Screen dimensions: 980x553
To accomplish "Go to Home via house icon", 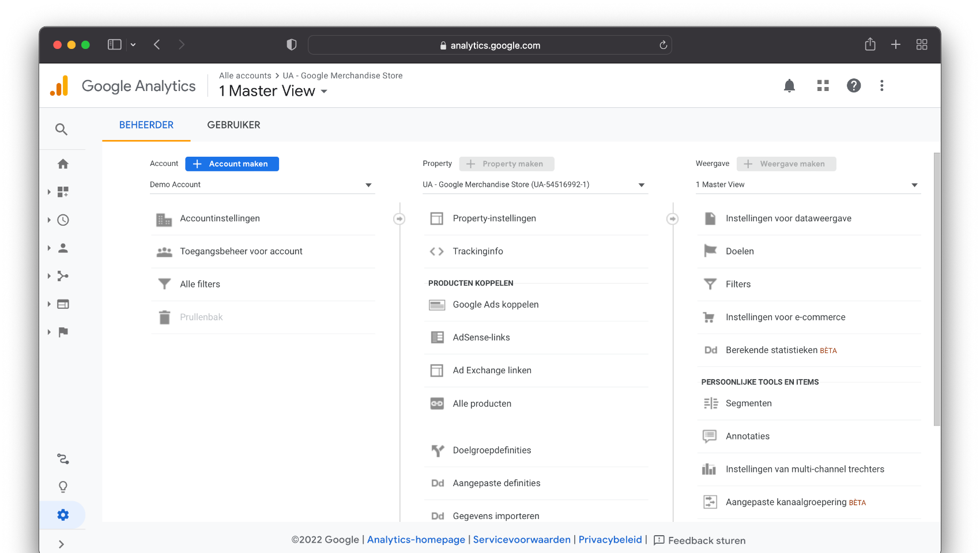I will pos(63,164).
